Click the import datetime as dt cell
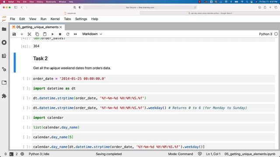This screenshot has height=157, width=280. [x=154, y=89]
